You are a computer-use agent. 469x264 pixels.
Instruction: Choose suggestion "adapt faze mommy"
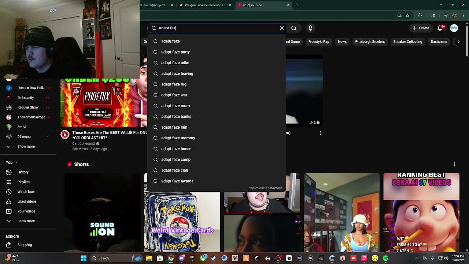[217, 138]
